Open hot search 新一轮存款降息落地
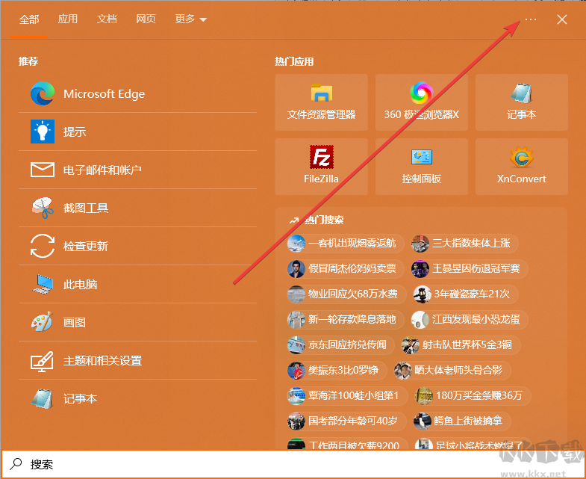586x479 pixels. pos(346,320)
